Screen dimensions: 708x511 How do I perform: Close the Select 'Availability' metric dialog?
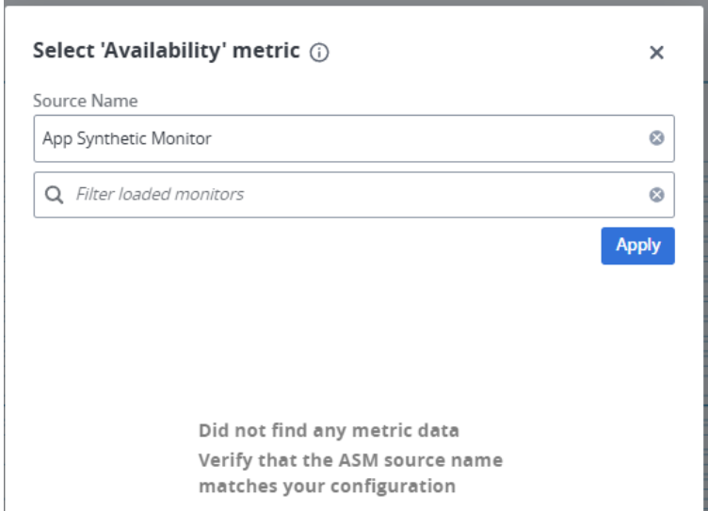click(657, 53)
